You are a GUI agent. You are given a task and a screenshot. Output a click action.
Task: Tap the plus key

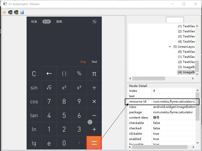coord(94,129)
